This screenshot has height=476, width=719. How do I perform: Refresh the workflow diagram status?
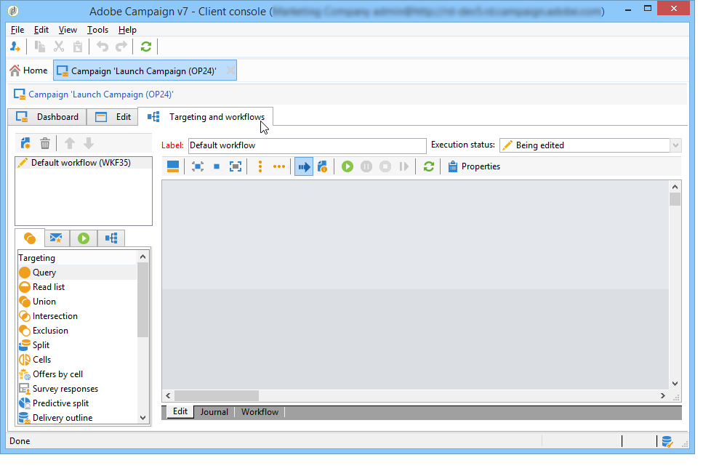(429, 166)
